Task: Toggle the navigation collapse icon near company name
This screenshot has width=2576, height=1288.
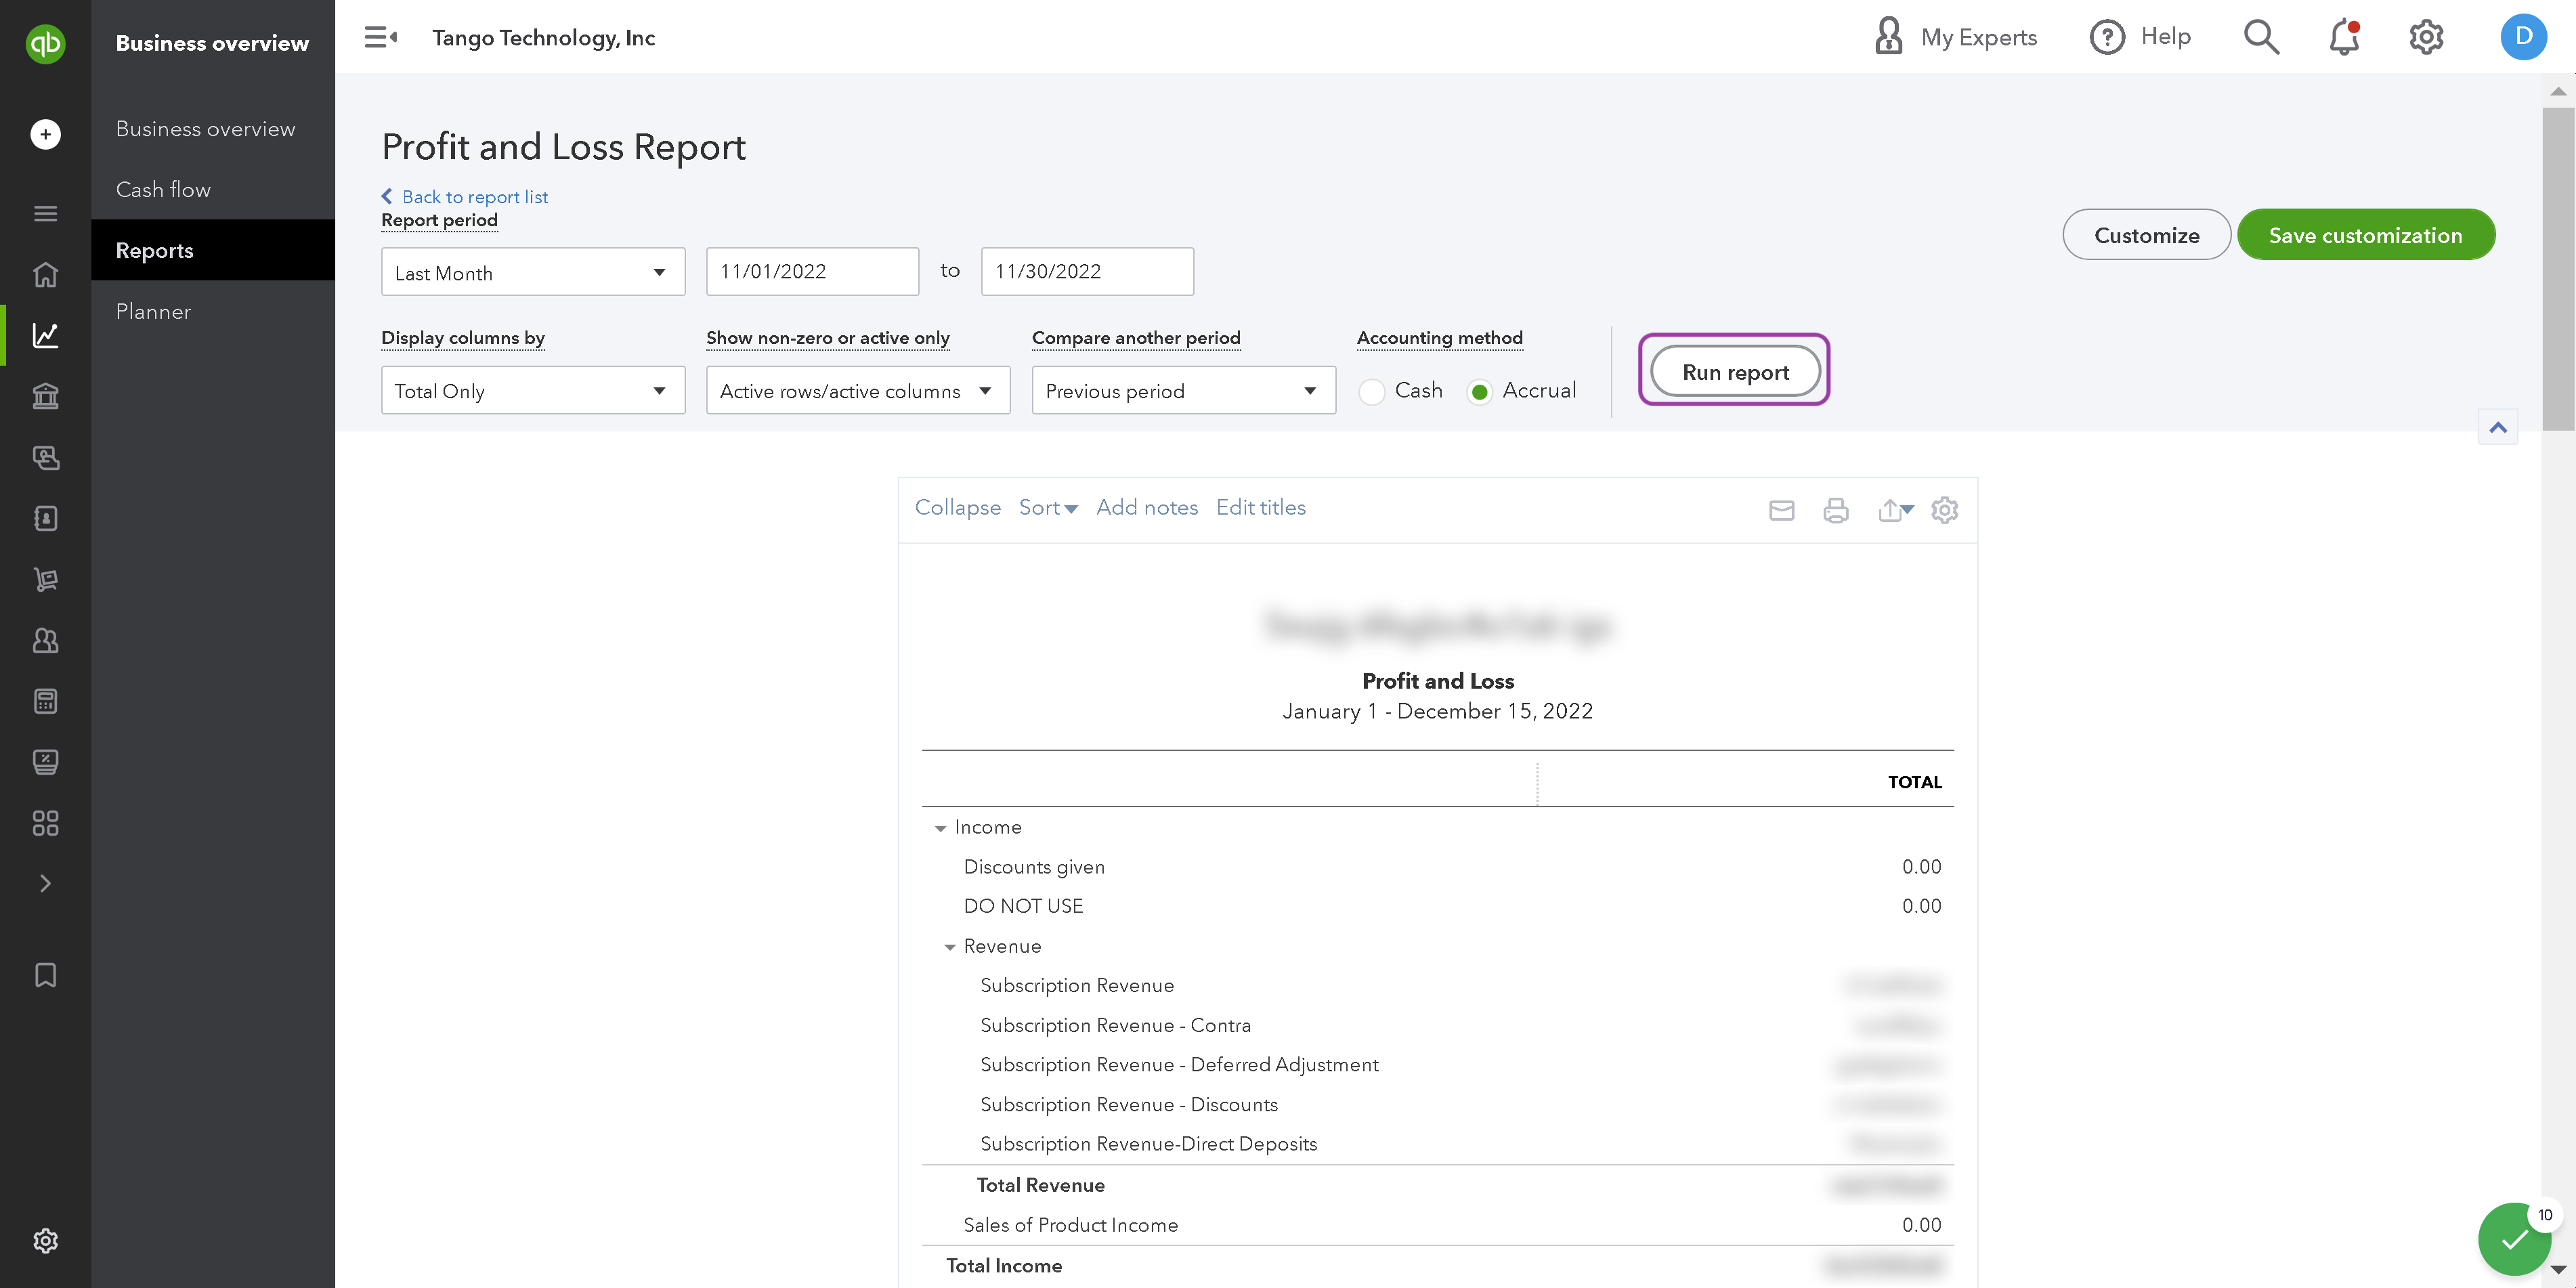Action: click(380, 38)
